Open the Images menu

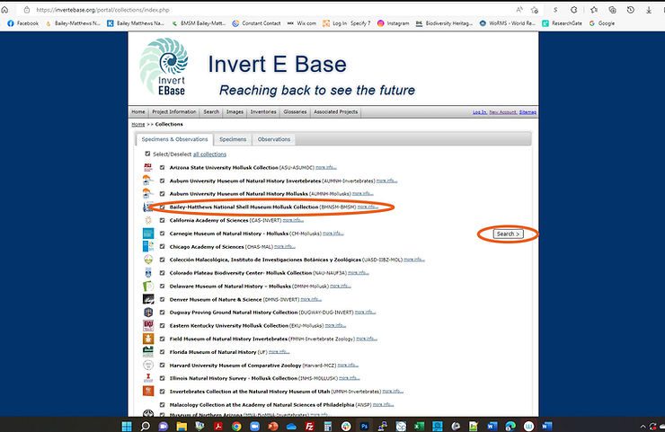tap(235, 112)
